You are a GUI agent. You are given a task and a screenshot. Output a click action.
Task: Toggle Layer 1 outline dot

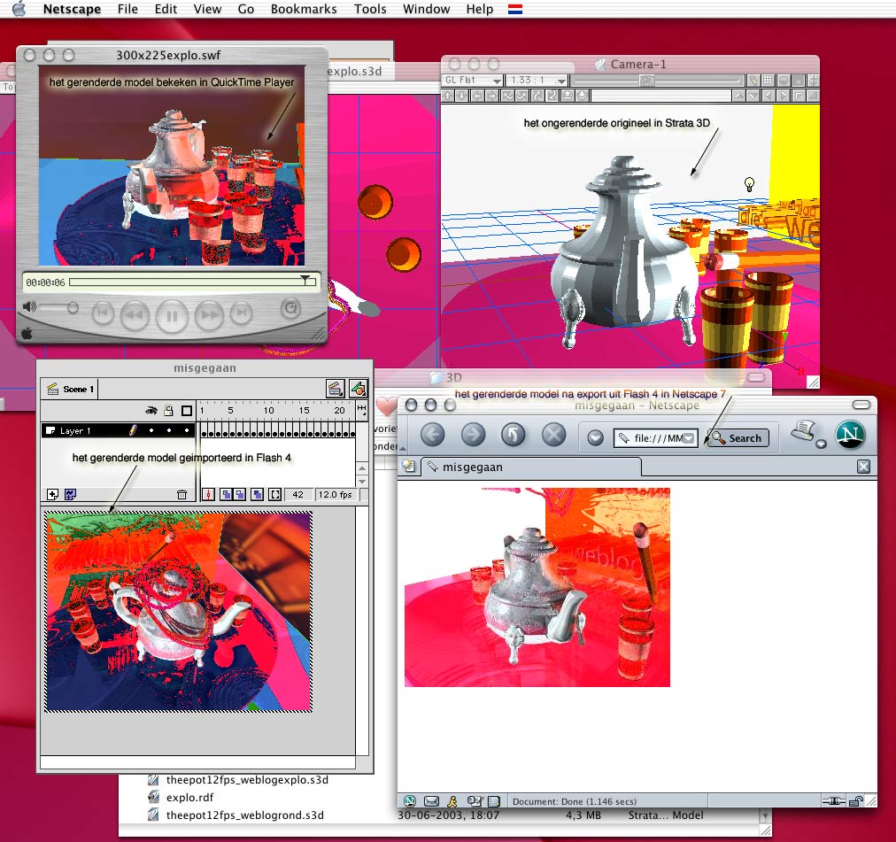tap(186, 430)
